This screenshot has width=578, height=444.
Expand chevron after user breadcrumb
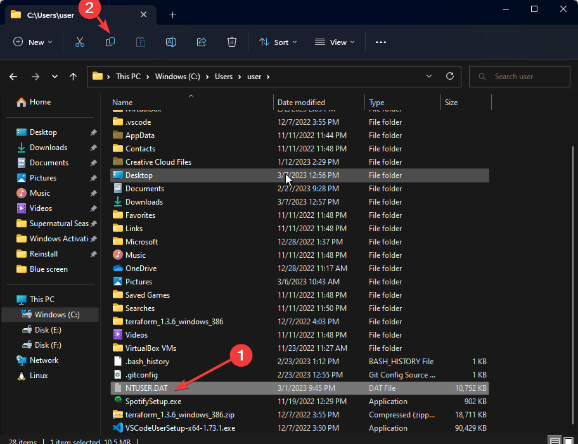(x=268, y=77)
